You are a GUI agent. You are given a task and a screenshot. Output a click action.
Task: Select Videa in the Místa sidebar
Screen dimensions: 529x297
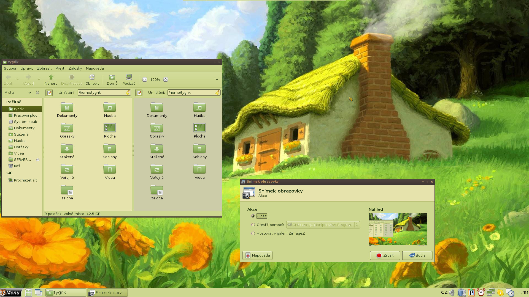click(x=22, y=153)
